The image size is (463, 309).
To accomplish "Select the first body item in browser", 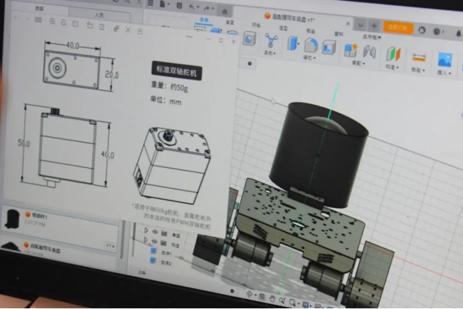I will pos(161,253).
